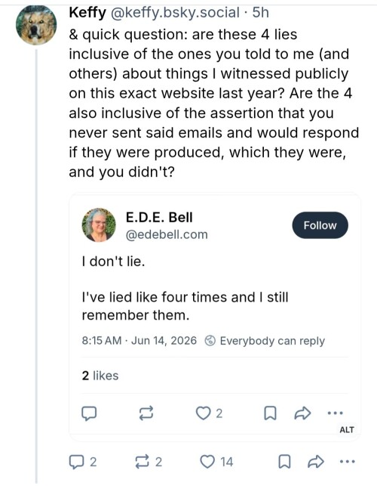View Keffy's dog avatar

(x=36, y=25)
